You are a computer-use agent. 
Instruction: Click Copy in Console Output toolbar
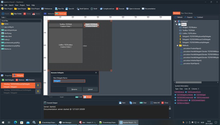coord(133,103)
